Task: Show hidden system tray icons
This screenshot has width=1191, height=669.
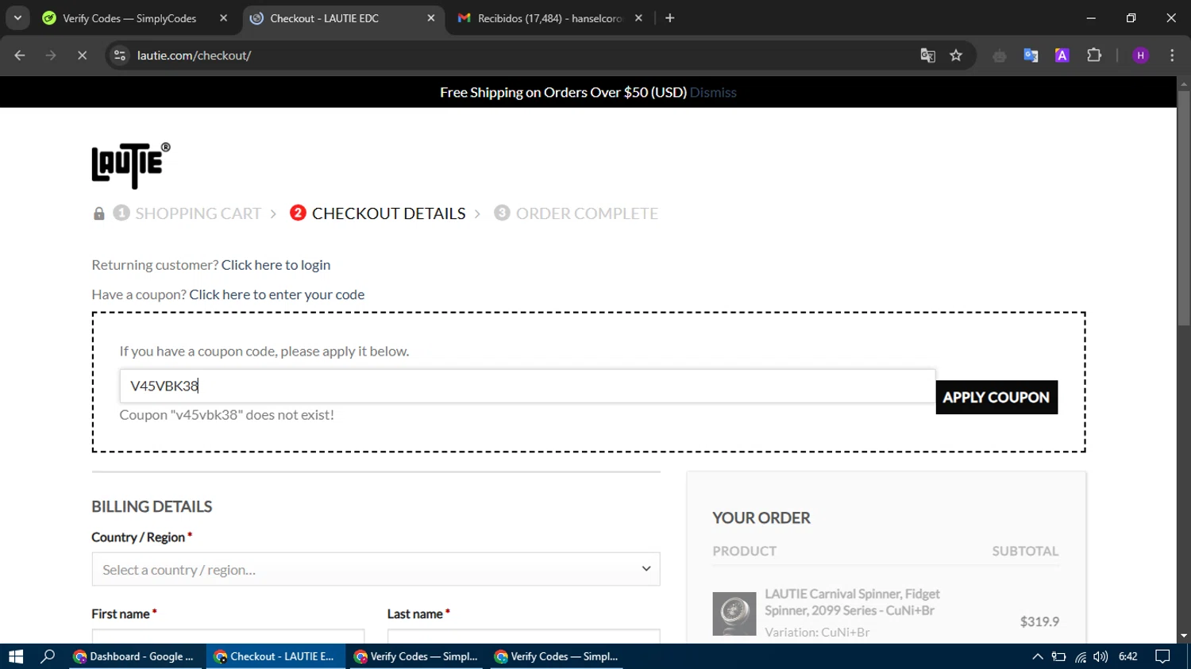Action: [x=1038, y=656]
